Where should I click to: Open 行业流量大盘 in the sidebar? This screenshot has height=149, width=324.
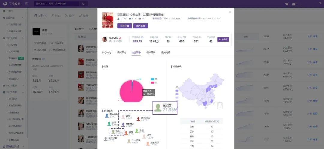[15, 24]
